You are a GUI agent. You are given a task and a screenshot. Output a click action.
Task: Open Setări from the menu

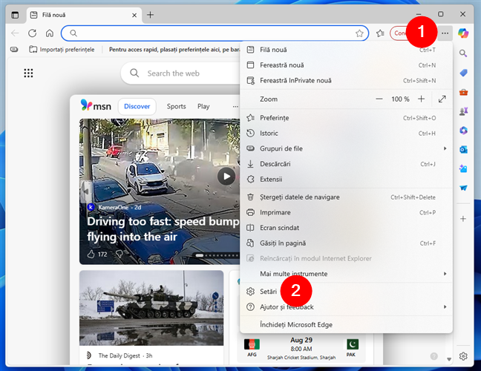tap(269, 292)
